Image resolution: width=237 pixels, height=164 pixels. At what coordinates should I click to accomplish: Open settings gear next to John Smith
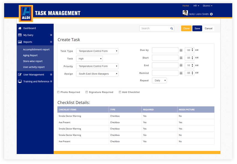(x=211, y=14)
